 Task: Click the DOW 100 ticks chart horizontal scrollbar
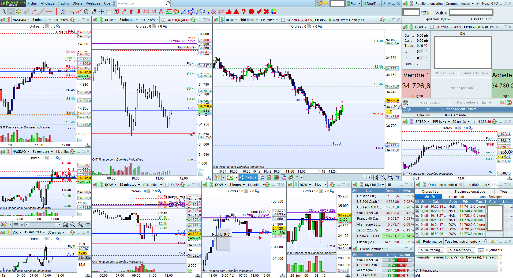335,177
